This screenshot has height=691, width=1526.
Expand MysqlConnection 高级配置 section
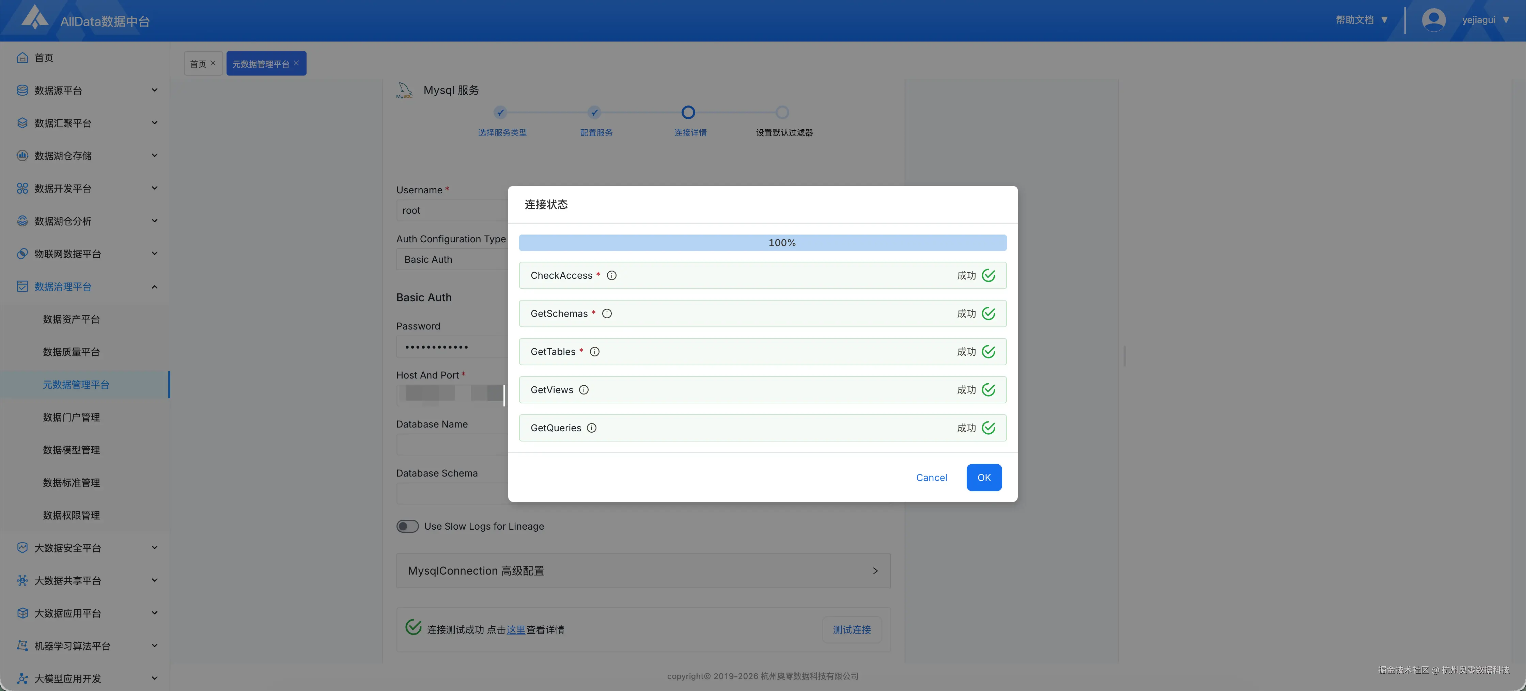[643, 571]
